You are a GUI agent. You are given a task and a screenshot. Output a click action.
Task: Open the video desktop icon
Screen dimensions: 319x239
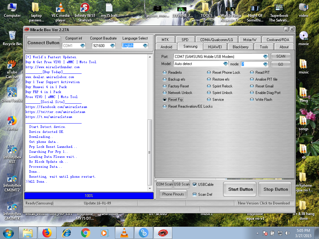coord(303,10)
